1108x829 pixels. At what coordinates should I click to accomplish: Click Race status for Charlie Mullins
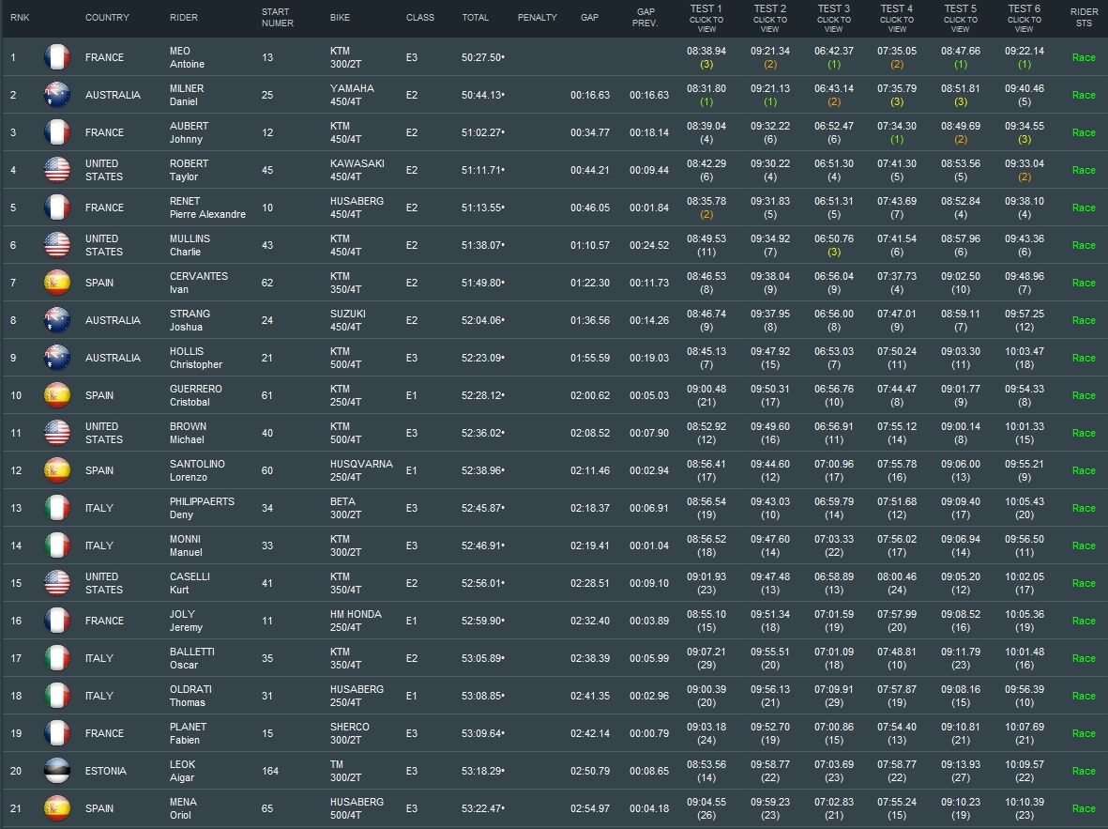1084,245
